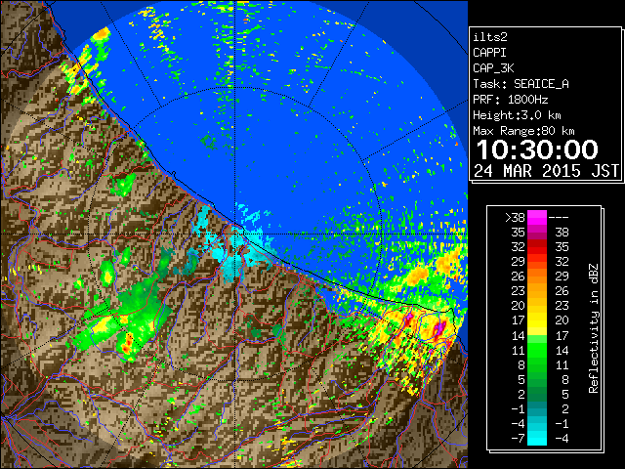Image resolution: width=625 pixels, height=469 pixels.
Task: Click the '>38' legend label
Action: [515, 218]
